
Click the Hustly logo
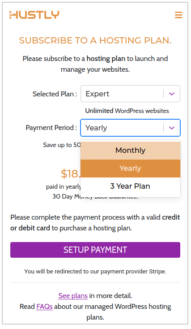coord(34,15)
